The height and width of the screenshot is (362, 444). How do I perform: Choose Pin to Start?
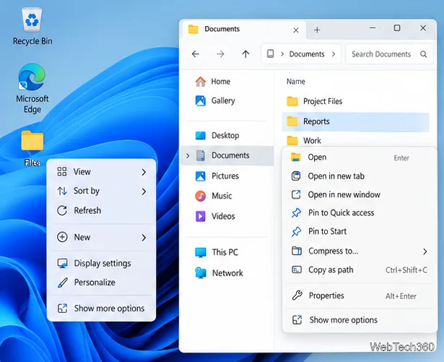[x=360, y=231]
